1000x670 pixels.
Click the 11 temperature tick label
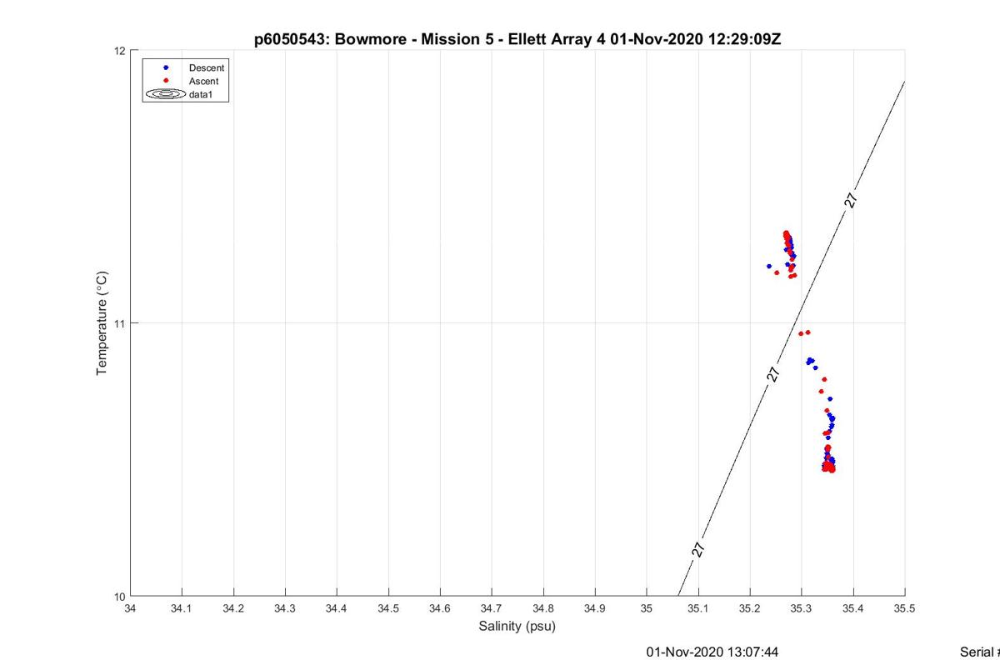pyautogui.click(x=119, y=323)
